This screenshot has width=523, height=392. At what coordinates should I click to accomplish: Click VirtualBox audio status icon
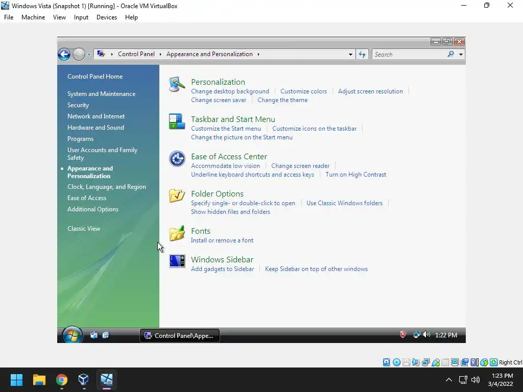click(416, 362)
